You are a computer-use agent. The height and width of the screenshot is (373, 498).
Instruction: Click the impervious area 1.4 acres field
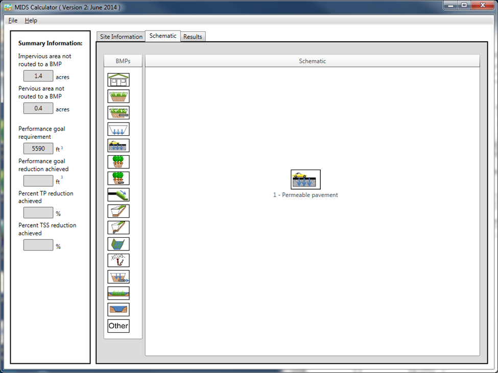38,76
